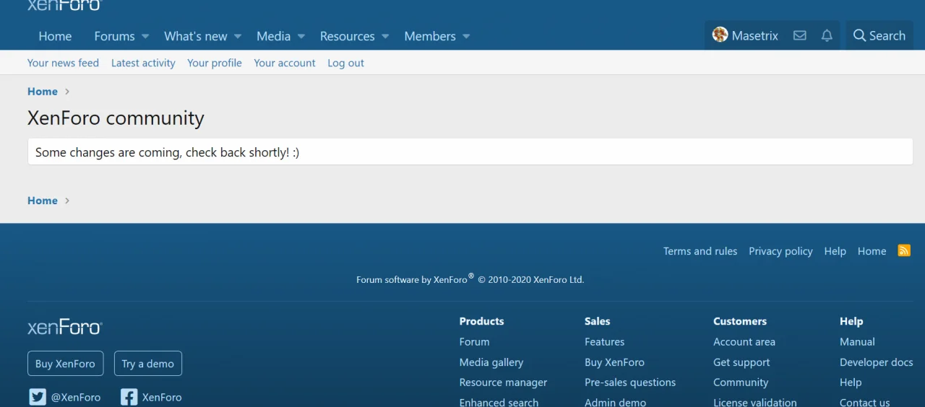This screenshot has height=407, width=925.
Task: Open Community under Customers
Action: tap(741, 382)
